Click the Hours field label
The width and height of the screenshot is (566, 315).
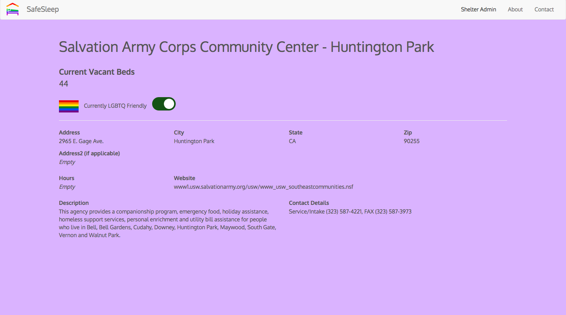click(x=66, y=178)
